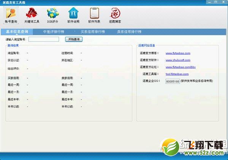The width and height of the screenshot is (228, 160).
Task: Switch to the 买家信用排行榜 tab
Action: [93, 32]
